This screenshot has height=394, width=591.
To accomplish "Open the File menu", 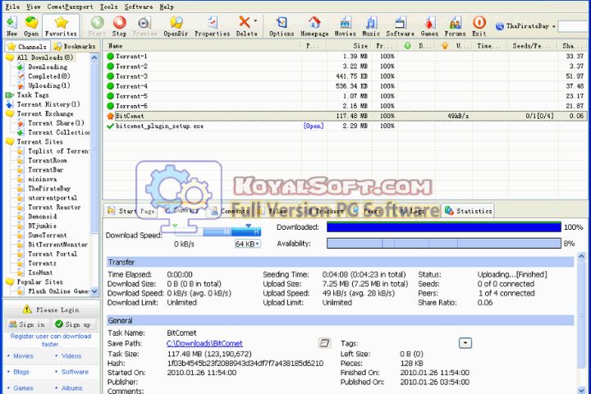I will [12, 7].
